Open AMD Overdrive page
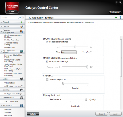The image size is (123, 117). click(11, 102)
